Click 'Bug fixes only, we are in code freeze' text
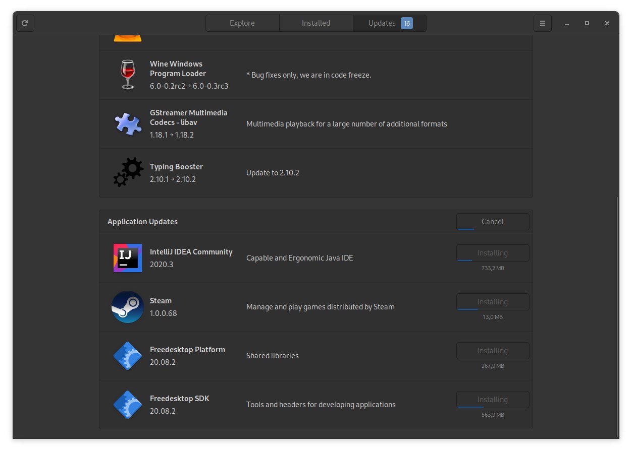Screen dimensions: 632x453 [309, 75]
